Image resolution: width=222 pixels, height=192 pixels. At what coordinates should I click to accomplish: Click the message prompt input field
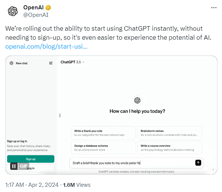(x=132, y=163)
